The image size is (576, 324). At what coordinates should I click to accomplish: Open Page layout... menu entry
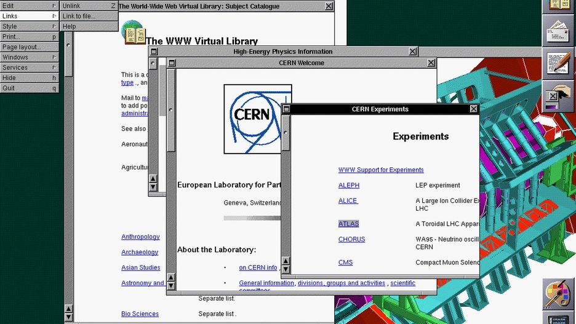click(x=30, y=47)
